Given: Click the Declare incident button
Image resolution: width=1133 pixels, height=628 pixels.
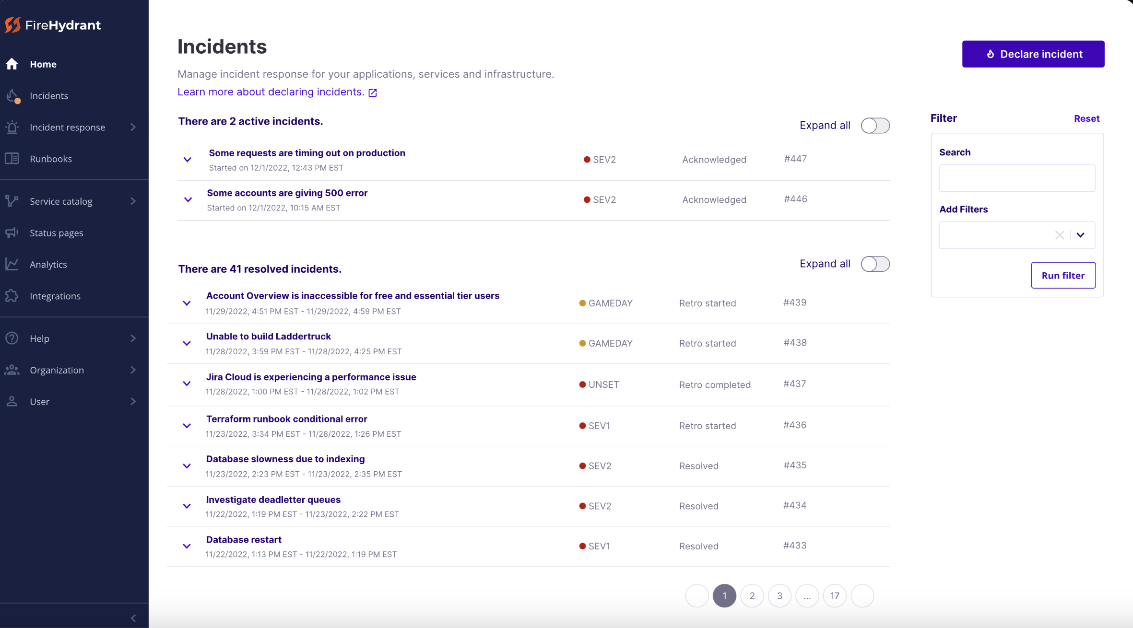Looking at the screenshot, I should pos(1033,54).
